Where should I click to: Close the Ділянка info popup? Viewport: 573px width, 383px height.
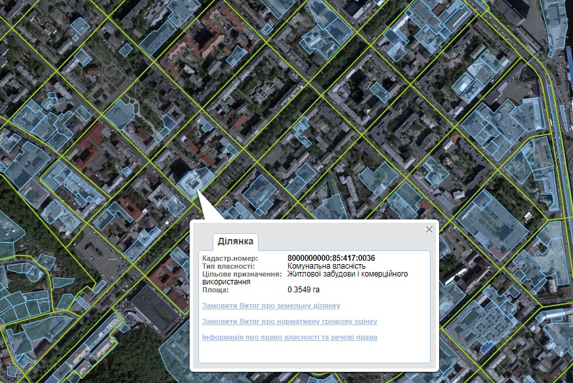pyautogui.click(x=429, y=229)
